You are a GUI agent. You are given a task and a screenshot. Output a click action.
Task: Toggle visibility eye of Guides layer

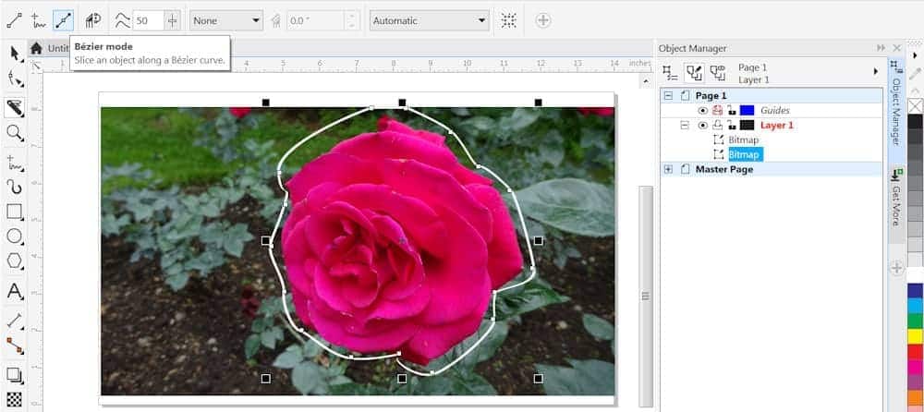[702, 111]
